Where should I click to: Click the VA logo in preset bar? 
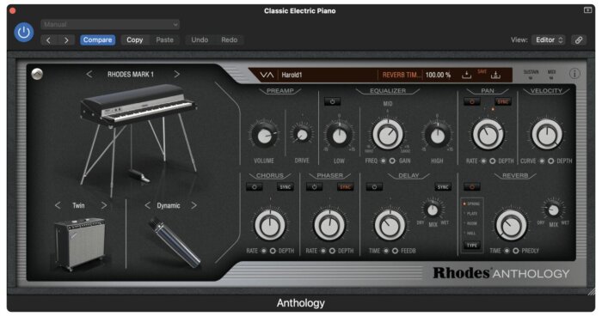click(267, 75)
